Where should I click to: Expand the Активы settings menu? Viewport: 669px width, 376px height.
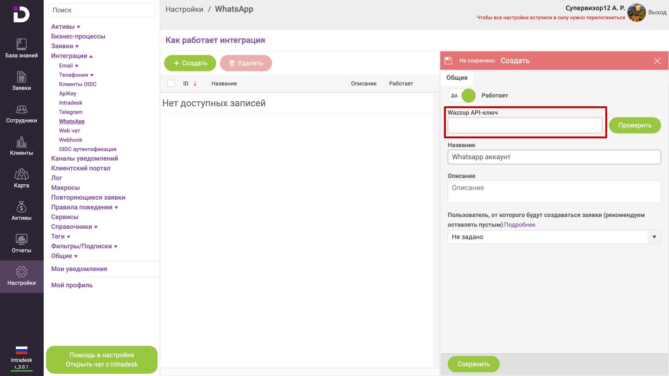pos(66,26)
